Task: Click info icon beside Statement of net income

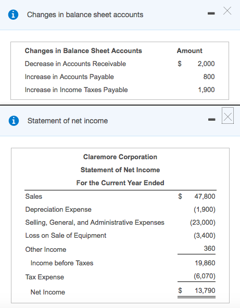Action: click(x=14, y=121)
